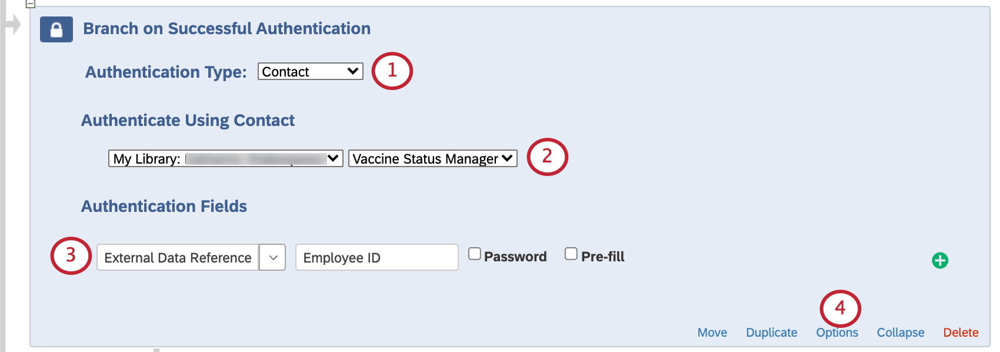Open the Options menu
Image resolution: width=1000 pixels, height=352 pixels.
[838, 333]
